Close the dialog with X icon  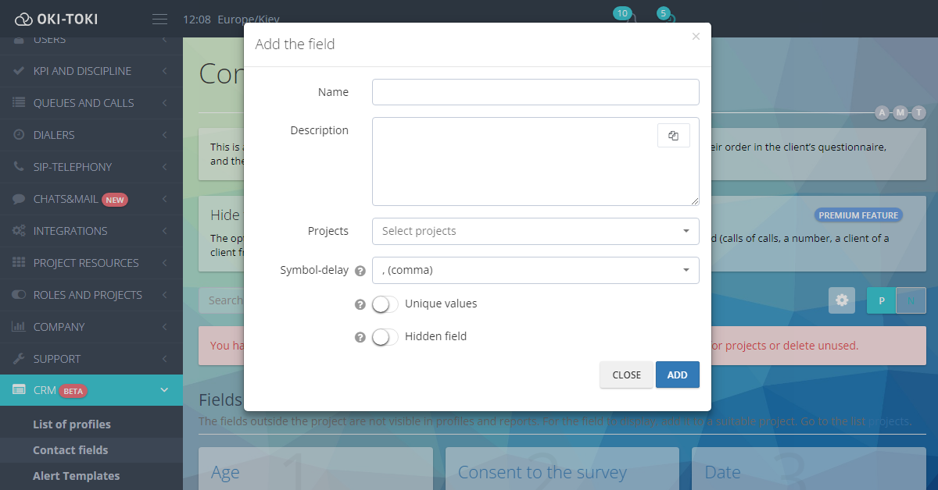pyautogui.click(x=696, y=36)
